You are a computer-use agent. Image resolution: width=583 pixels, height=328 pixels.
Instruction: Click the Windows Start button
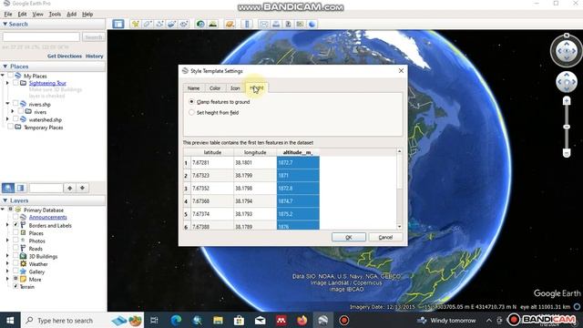pos(10,320)
